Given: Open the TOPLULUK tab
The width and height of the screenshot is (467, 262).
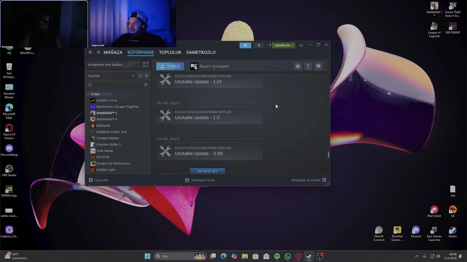Looking at the screenshot, I should 170,52.
